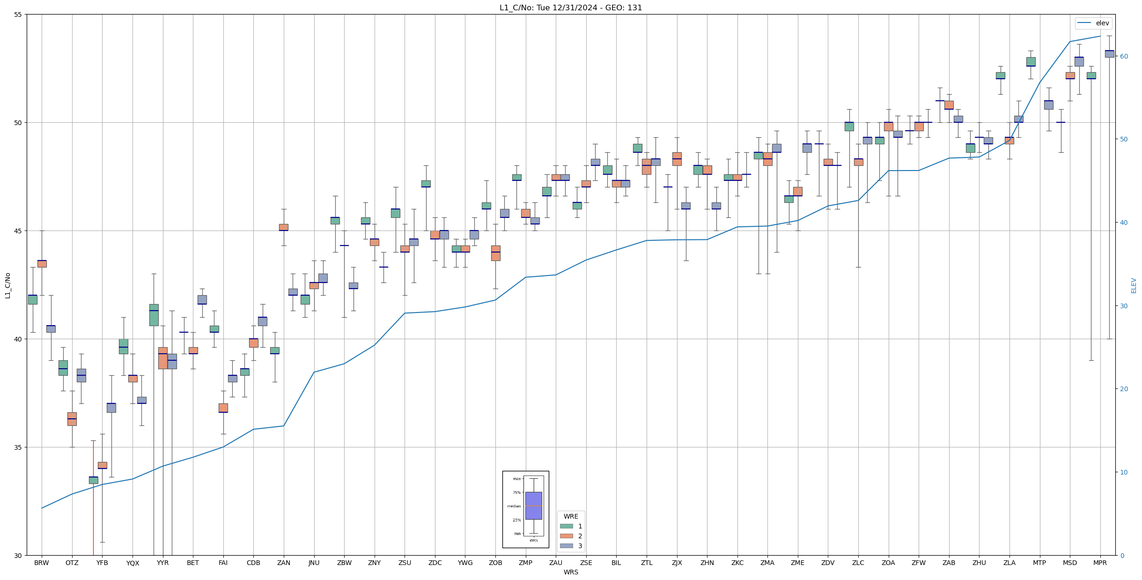Screen dimensions: 1142x580
Task: Click the L1_C/No y-axis title
Action: click(7, 285)
